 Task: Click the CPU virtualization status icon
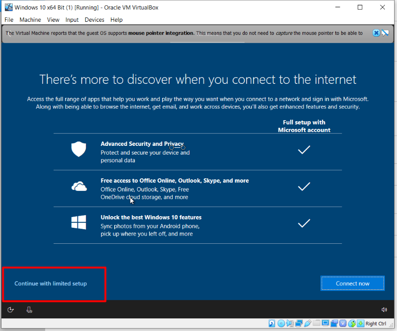pyautogui.click(x=343, y=323)
